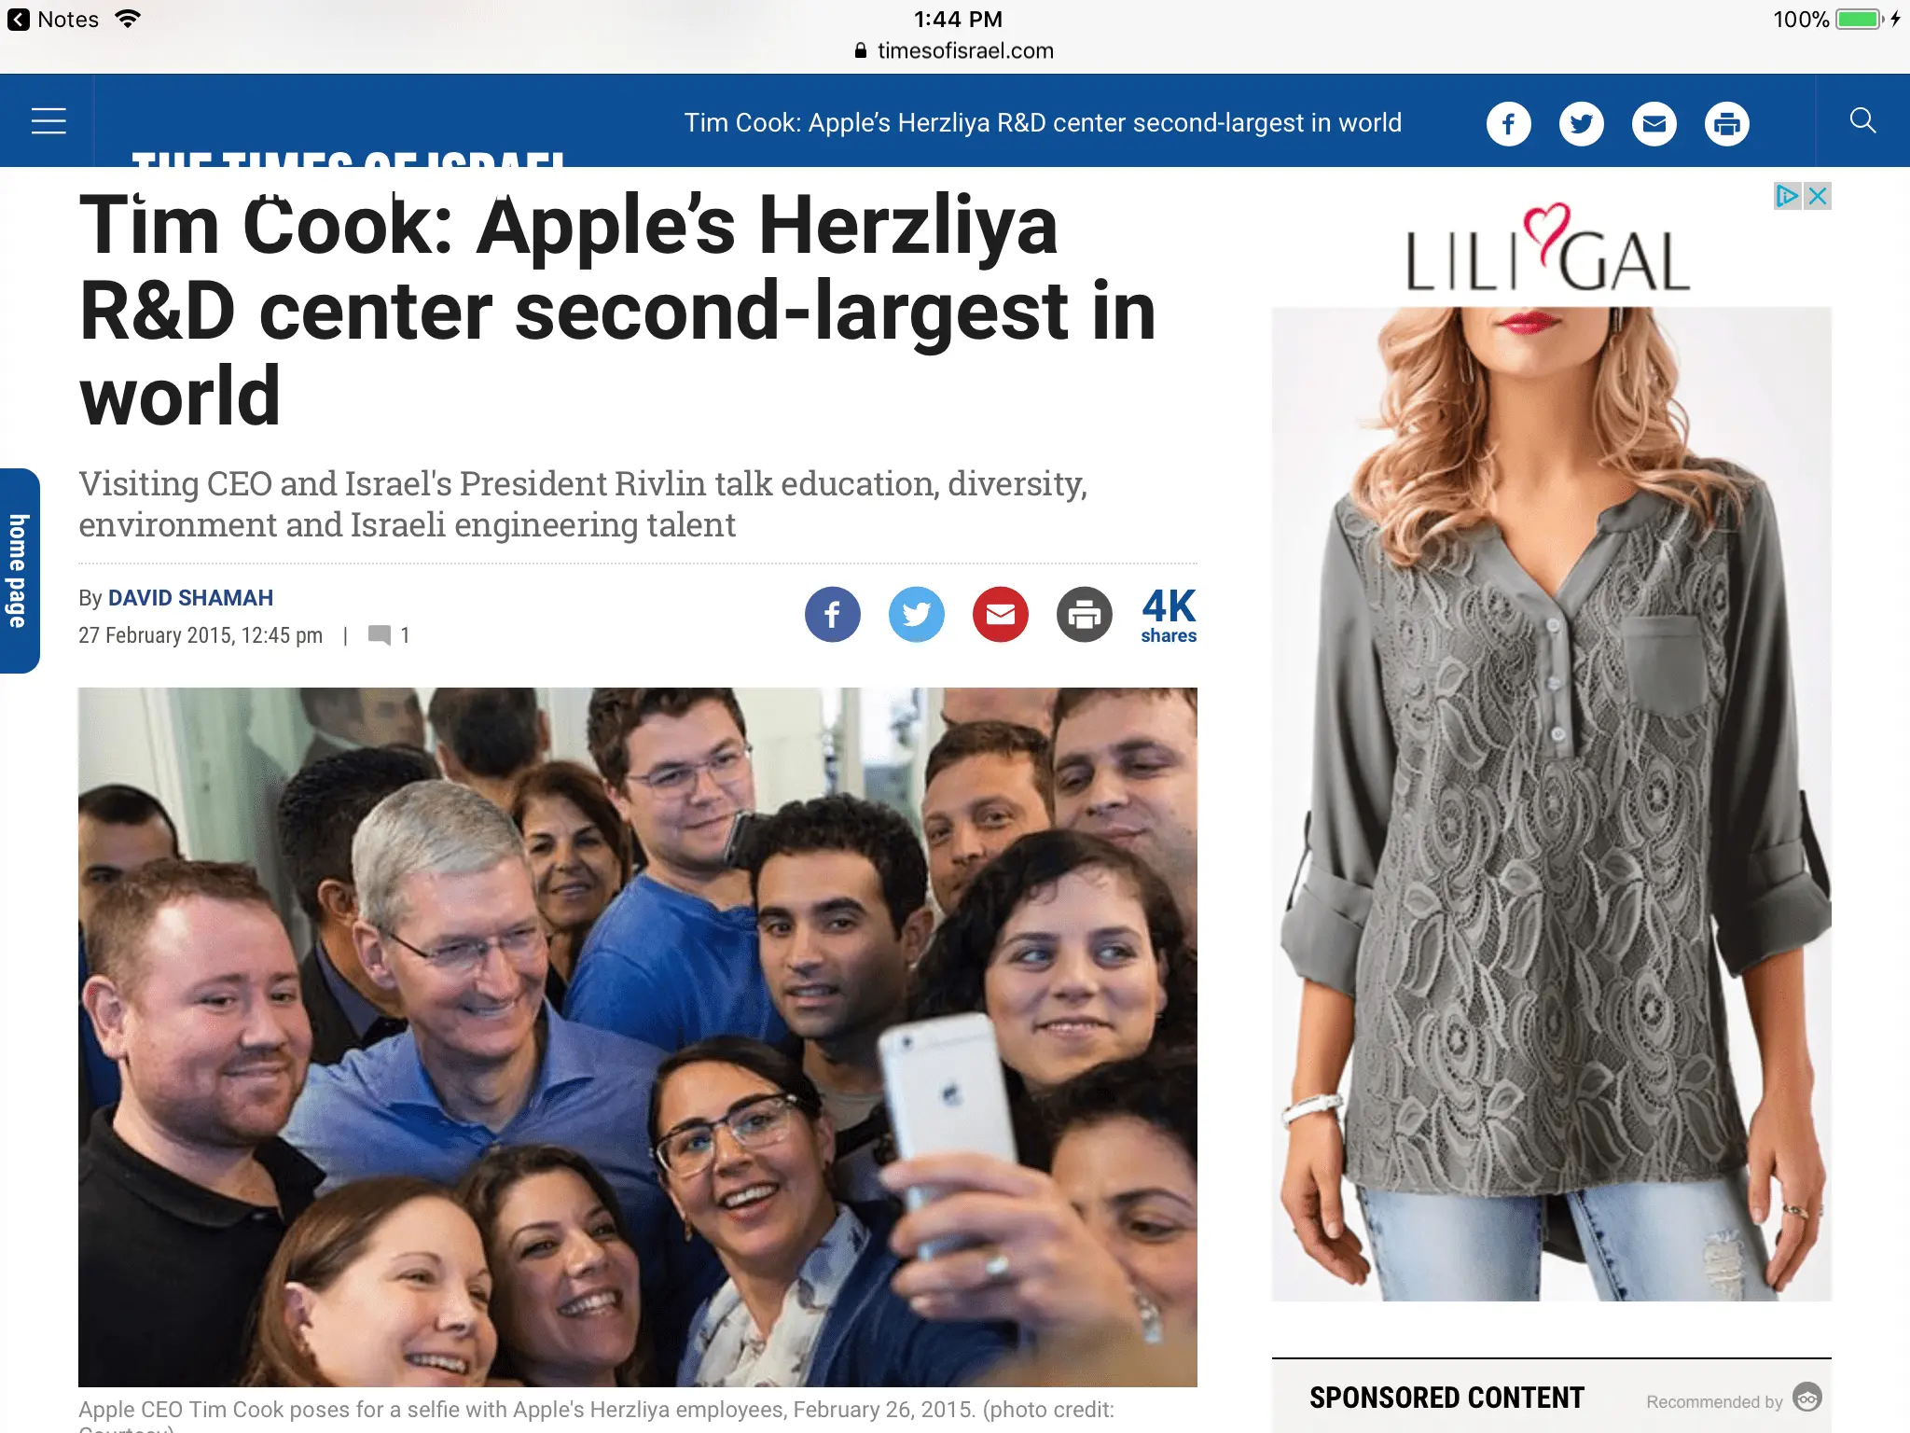The width and height of the screenshot is (1910, 1433).
Task: Email article using red envelope circle
Action: coord(1000,614)
